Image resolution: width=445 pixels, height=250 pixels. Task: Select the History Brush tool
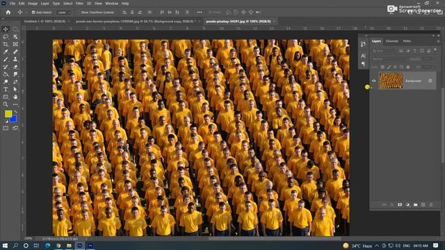(x=6, y=67)
